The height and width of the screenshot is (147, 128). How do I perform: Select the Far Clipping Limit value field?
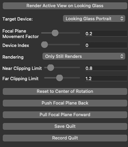[106, 78]
